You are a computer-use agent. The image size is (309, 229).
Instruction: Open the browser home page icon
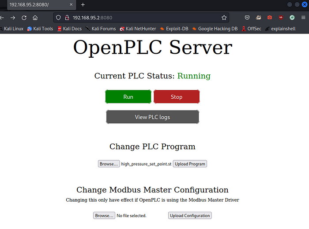35,18
